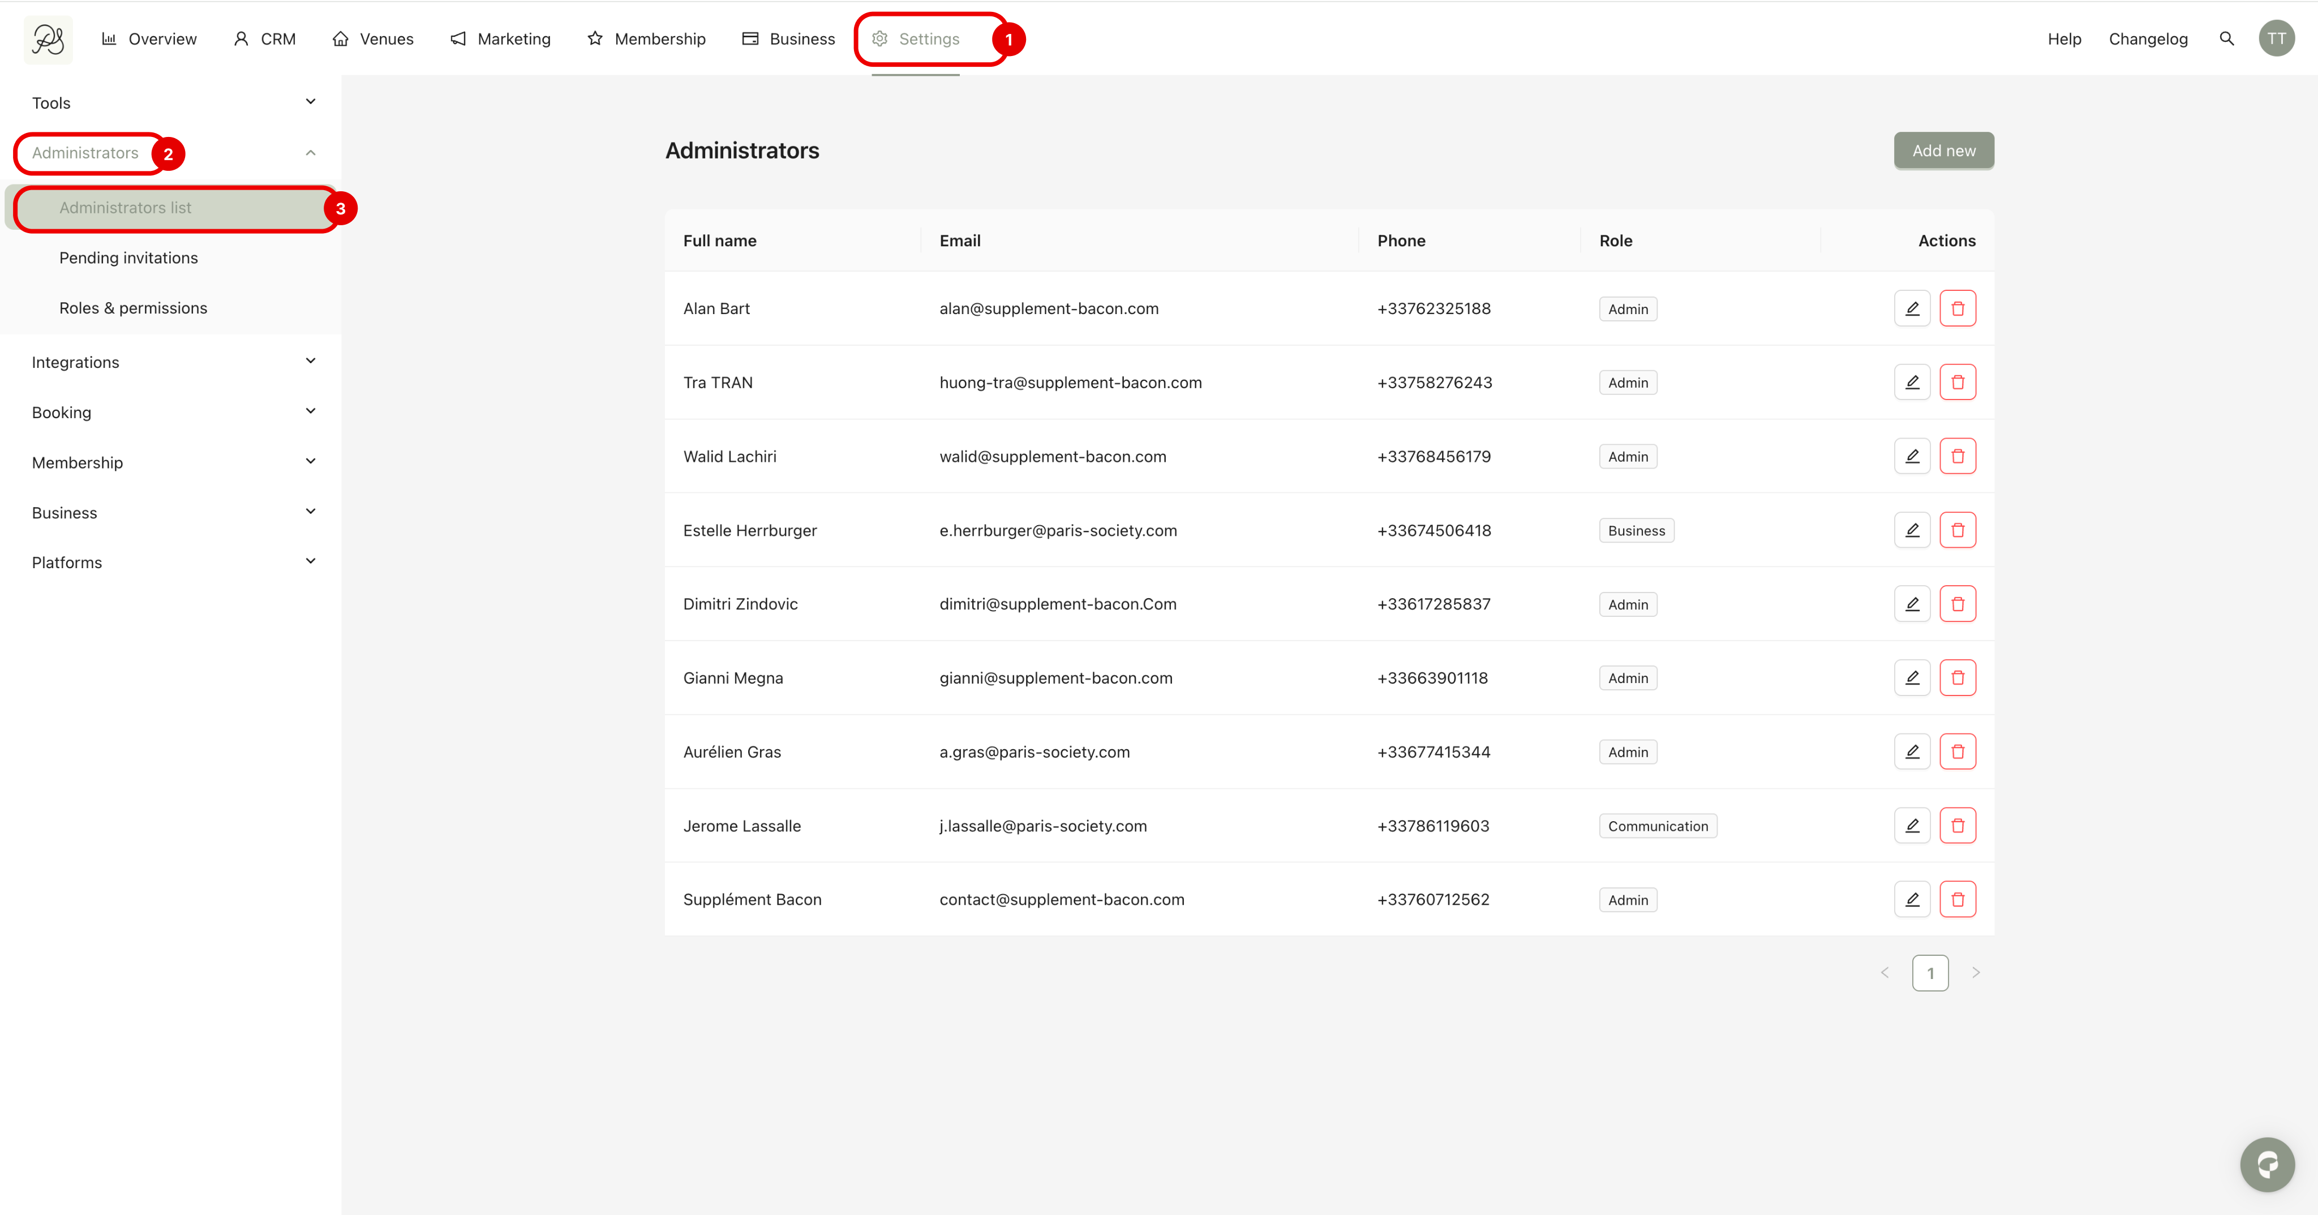The width and height of the screenshot is (2318, 1215).
Task: Open the search magnifier icon
Action: point(2226,38)
